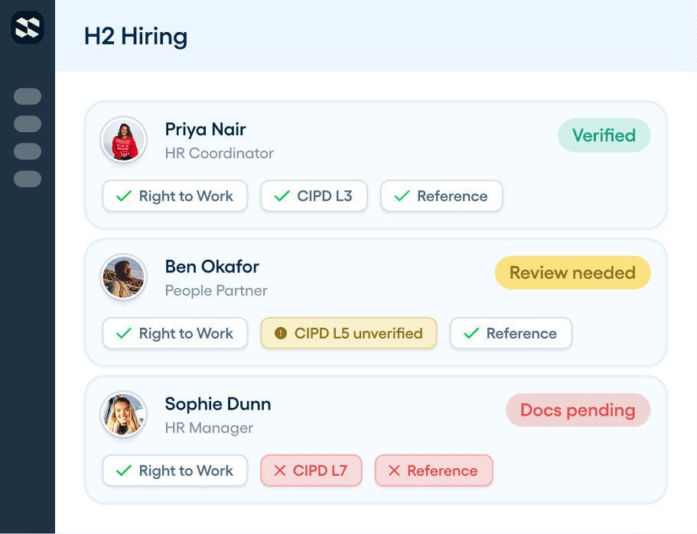Click the People Partner role text
Image resolution: width=697 pixels, height=534 pixels.
216,290
